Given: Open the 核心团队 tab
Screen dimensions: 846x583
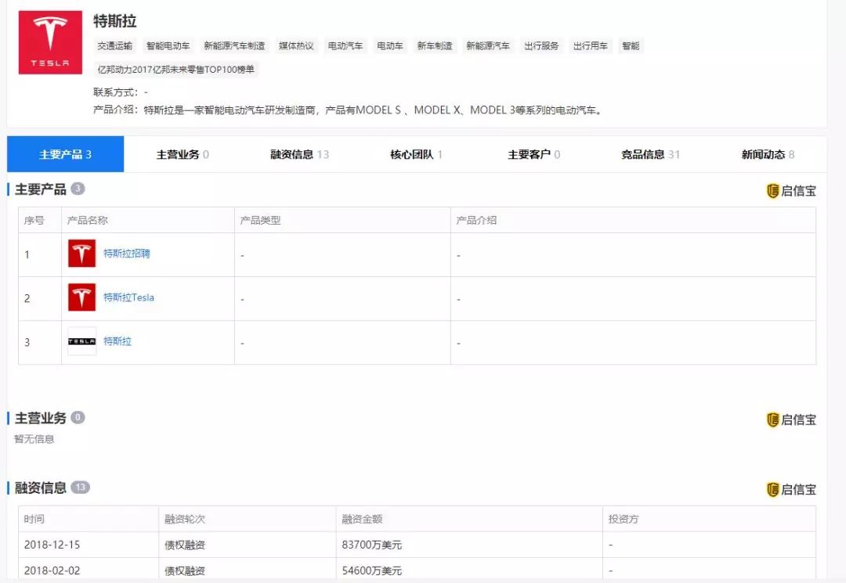Looking at the screenshot, I should pos(417,155).
